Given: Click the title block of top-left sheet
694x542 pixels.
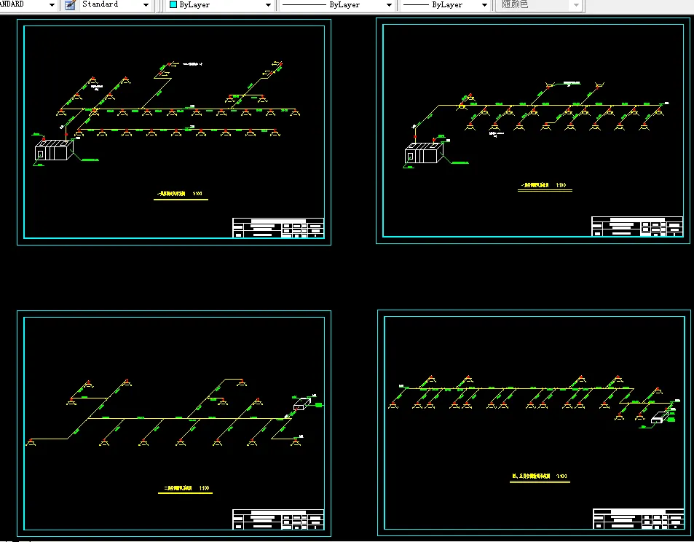Looking at the screenshot, I should click(x=278, y=227).
